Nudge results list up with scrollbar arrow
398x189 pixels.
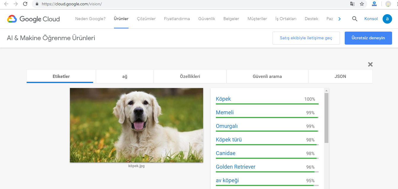coord(326,91)
